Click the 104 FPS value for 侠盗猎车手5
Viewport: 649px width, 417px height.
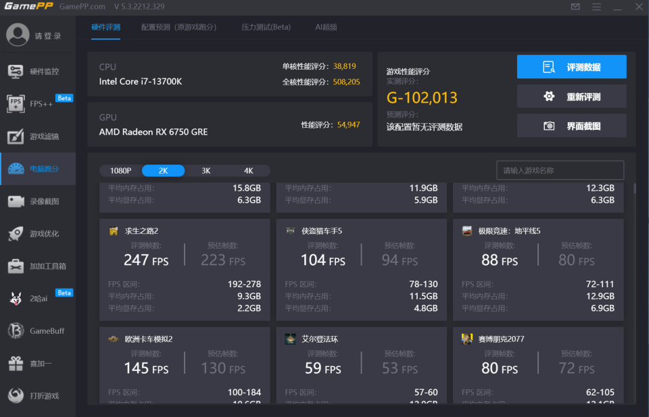point(323,260)
